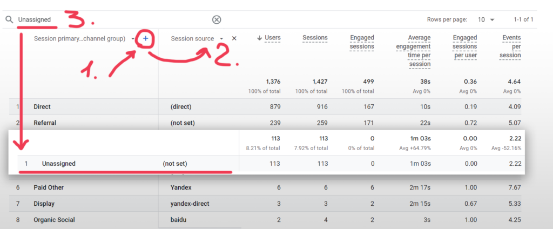Click the search magnifier icon
This screenshot has height=229, width=553.
tap(9, 20)
